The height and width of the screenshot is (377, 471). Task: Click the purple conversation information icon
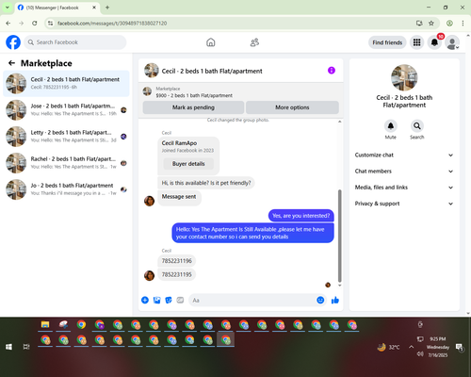(332, 71)
